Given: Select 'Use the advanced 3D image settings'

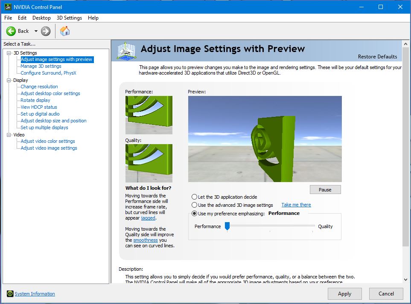Looking at the screenshot, I should click(195, 205).
